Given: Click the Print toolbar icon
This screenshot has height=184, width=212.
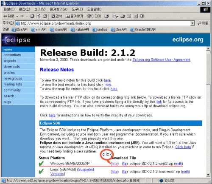Looking at the screenshot, I should 123,16.
